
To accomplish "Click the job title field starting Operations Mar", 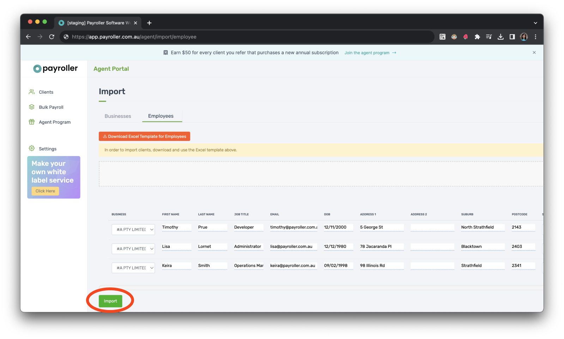I will (x=249, y=266).
